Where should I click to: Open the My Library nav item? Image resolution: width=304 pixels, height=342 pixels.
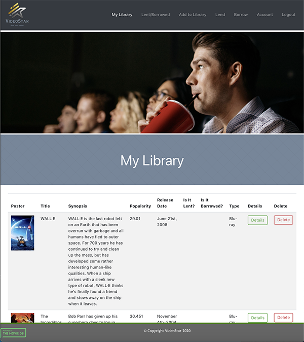[122, 15]
